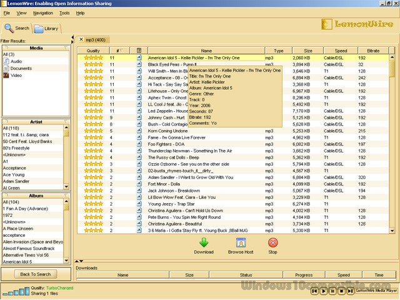Sort results by Type column header

279,51
